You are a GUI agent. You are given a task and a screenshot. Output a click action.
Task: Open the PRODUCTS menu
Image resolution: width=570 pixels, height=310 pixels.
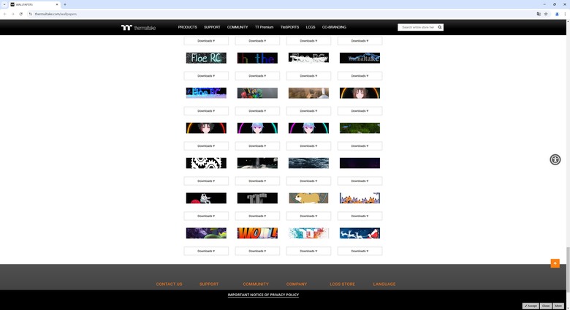187,27
